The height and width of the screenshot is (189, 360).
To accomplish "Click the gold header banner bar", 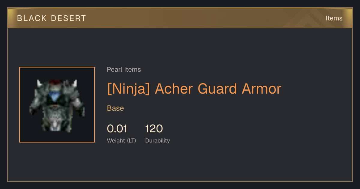I will click(x=180, y=18).
